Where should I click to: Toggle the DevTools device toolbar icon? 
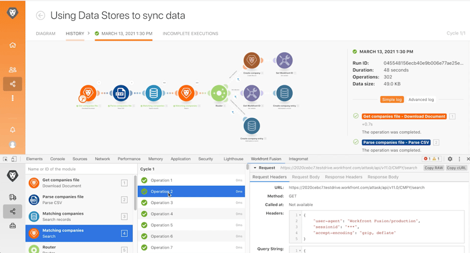(14, 159)
